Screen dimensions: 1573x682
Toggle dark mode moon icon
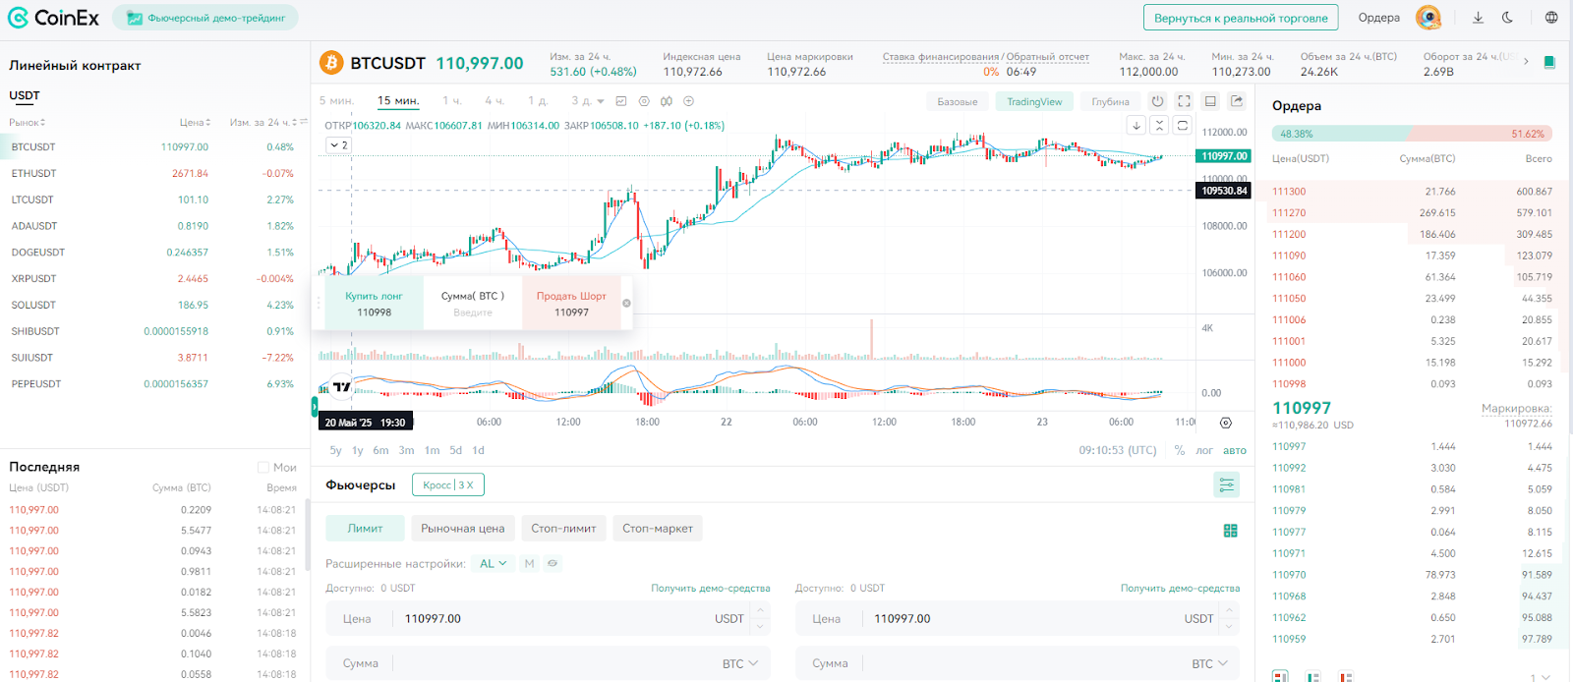[x=1507, y=18]
